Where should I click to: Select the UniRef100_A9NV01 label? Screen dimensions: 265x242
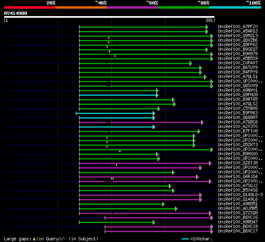(238, 90)
